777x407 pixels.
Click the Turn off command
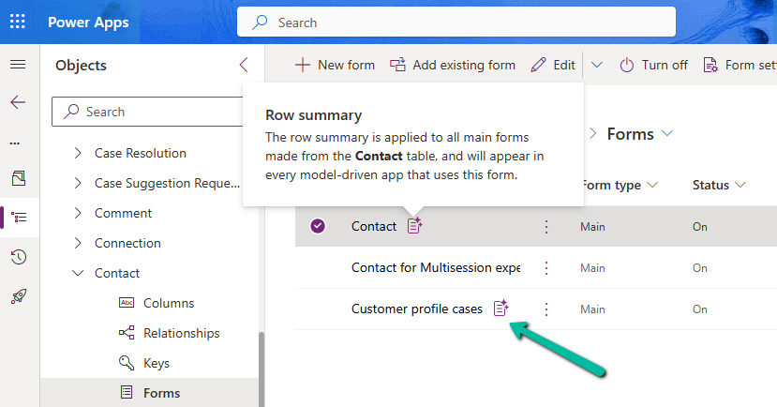click(654, 65)
